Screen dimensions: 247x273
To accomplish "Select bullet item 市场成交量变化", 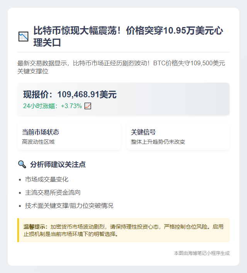I will pyautogui.click(x=47, y=179).
